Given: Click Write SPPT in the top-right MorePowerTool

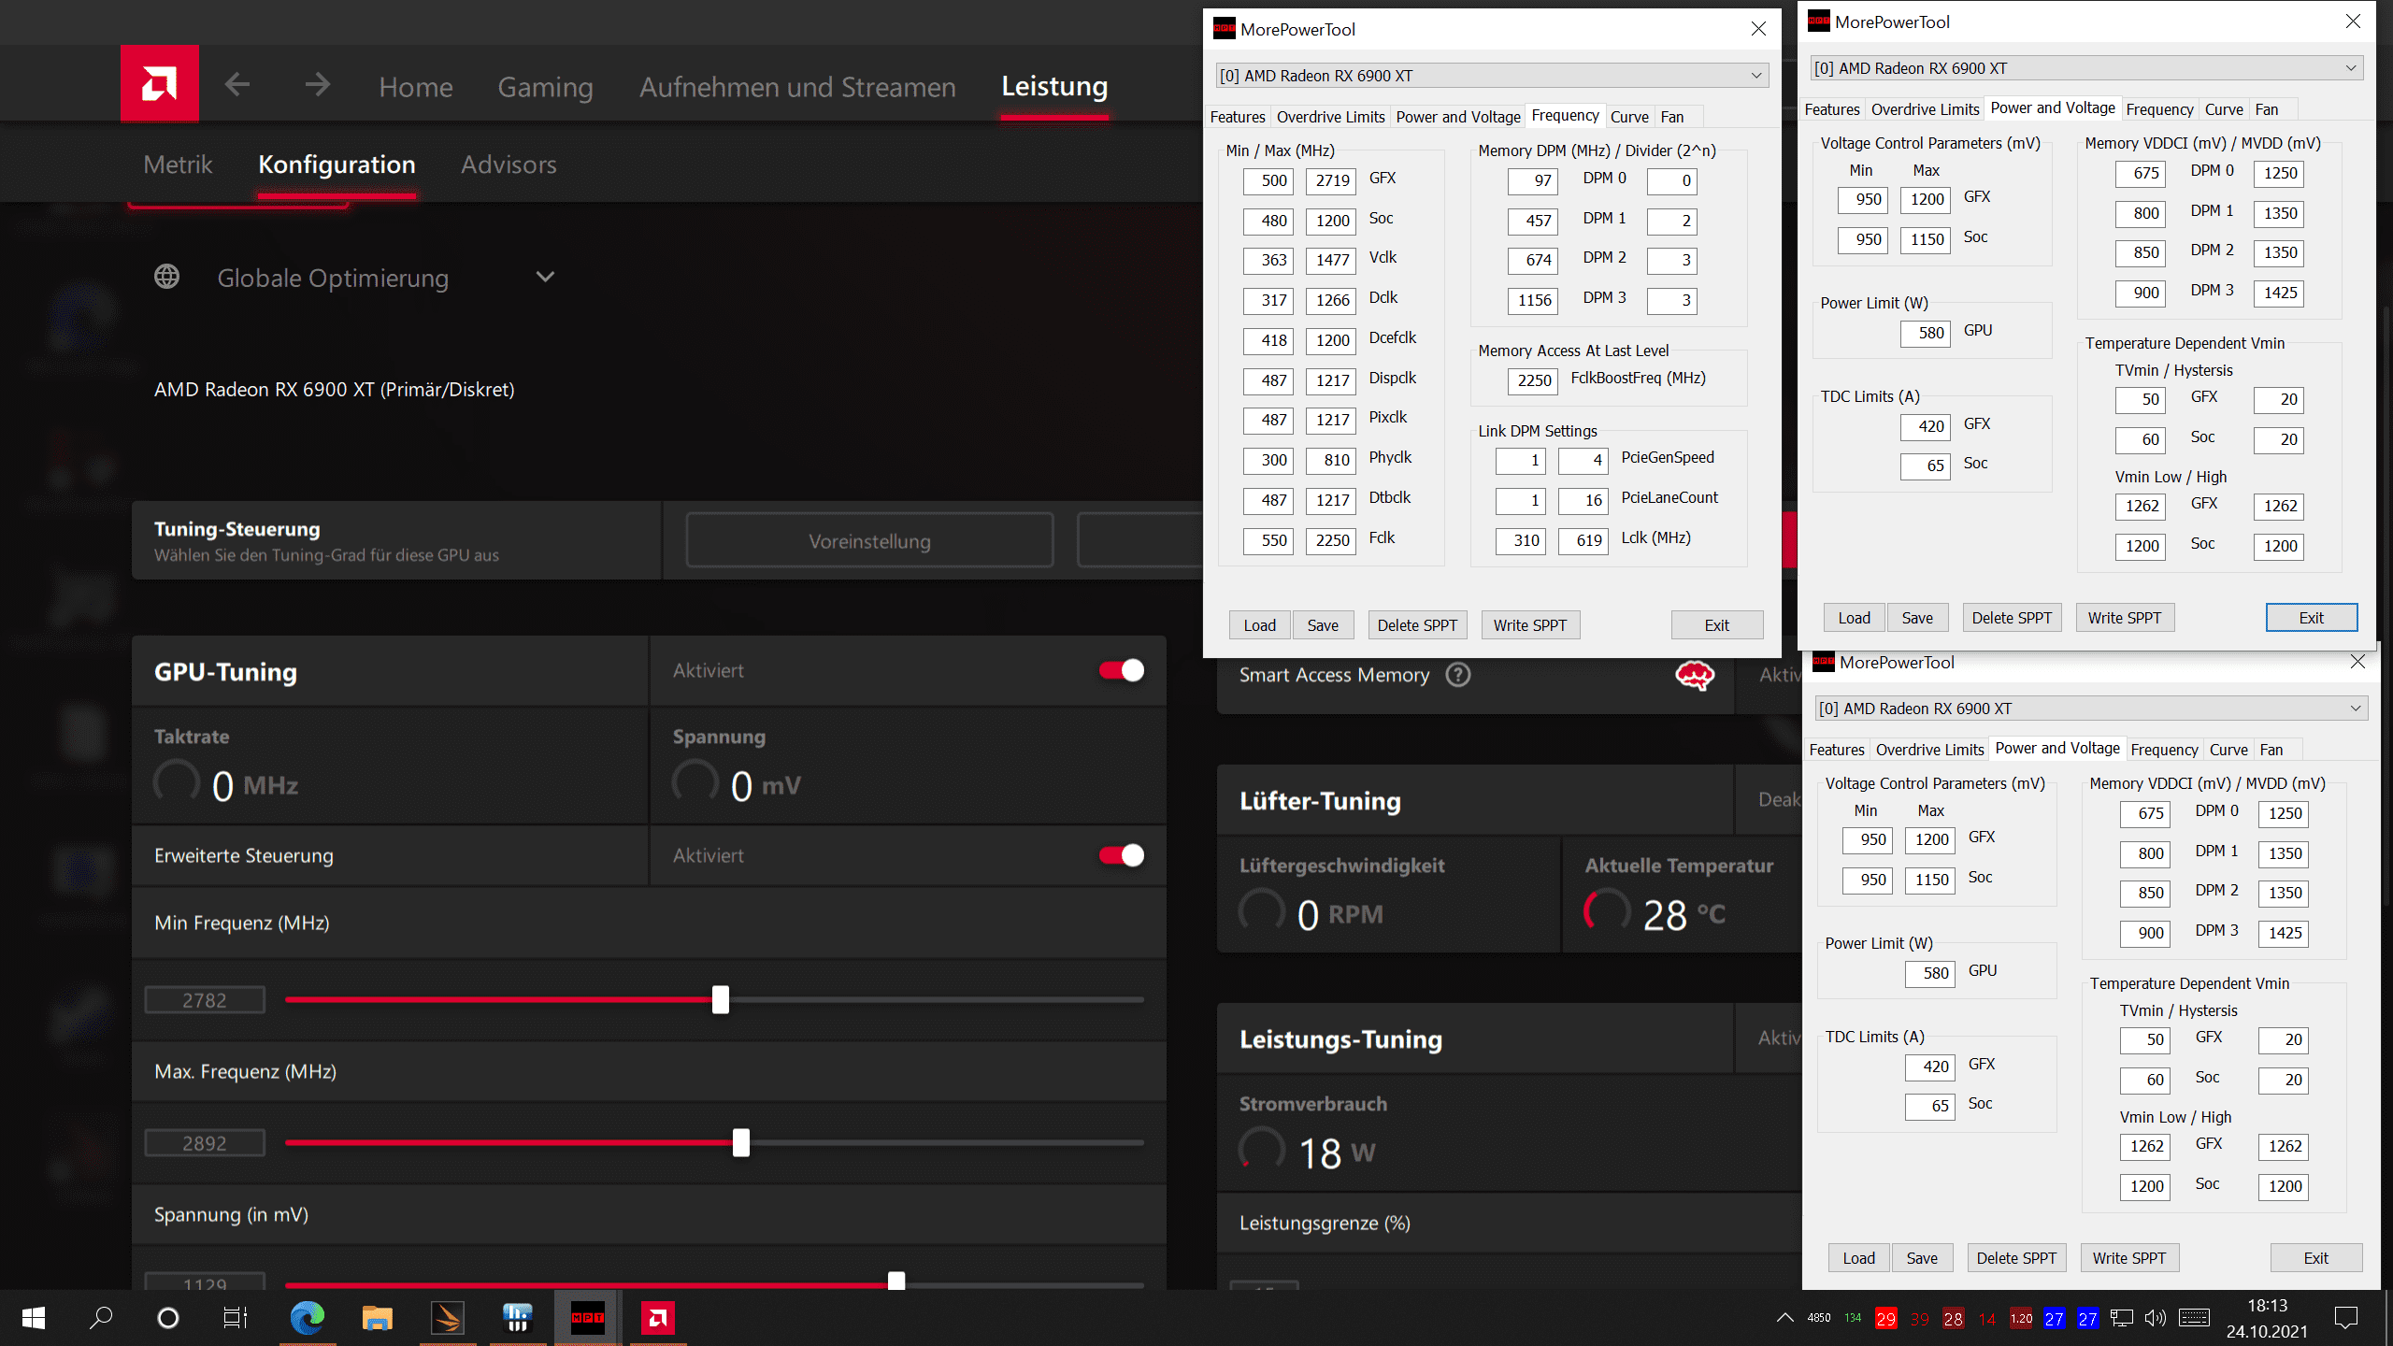Looking at the screenshot, I should pyautogui.click(x=2125, y=618).
